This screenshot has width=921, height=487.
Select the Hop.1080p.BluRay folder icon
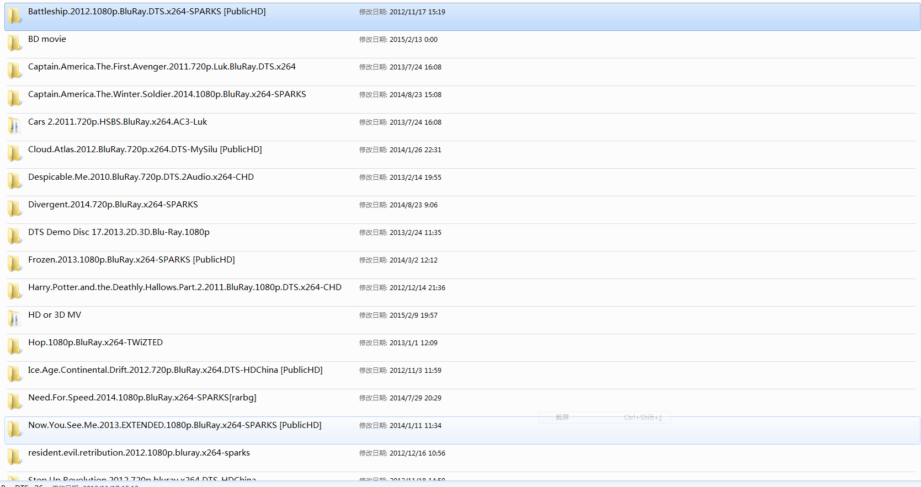point(15,347)
